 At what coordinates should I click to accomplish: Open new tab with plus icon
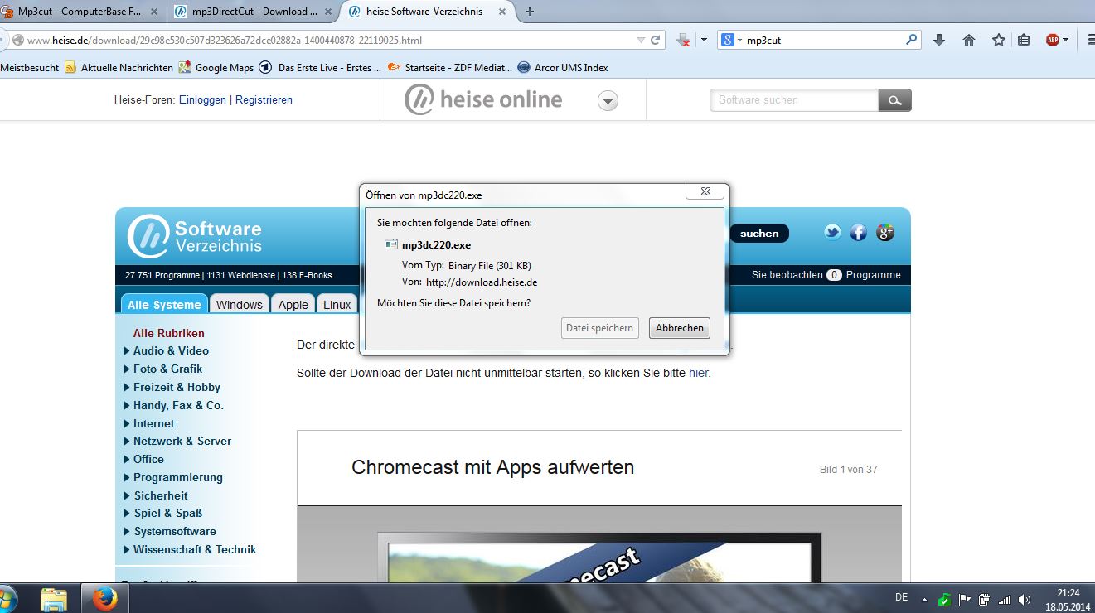[x=530, y=12]
